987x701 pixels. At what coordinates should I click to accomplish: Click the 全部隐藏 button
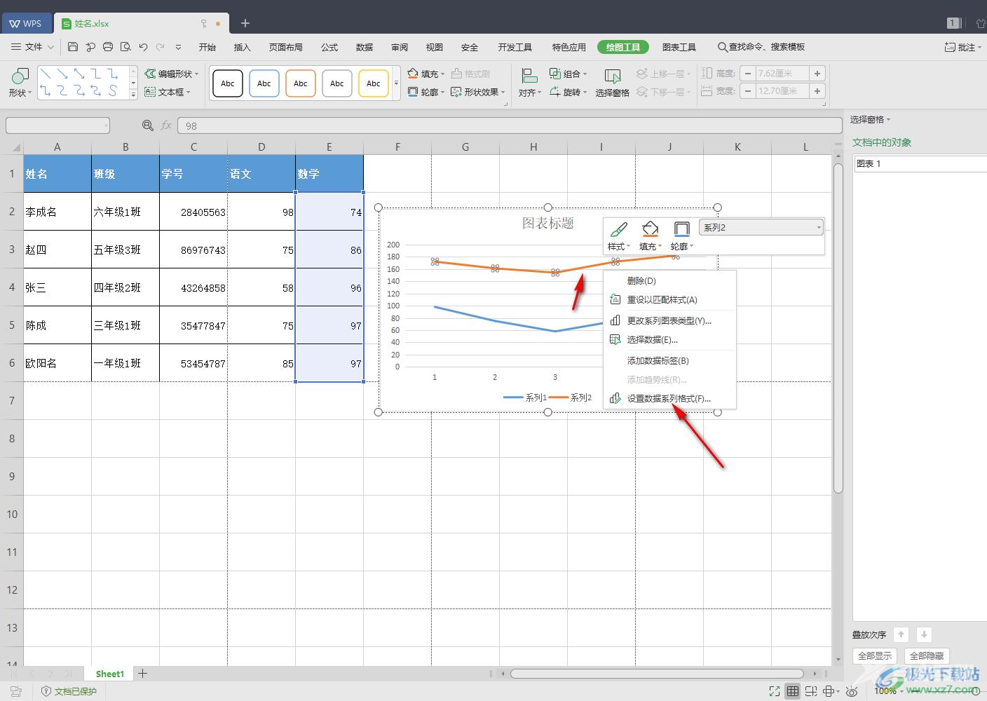(x=927, y=655)
